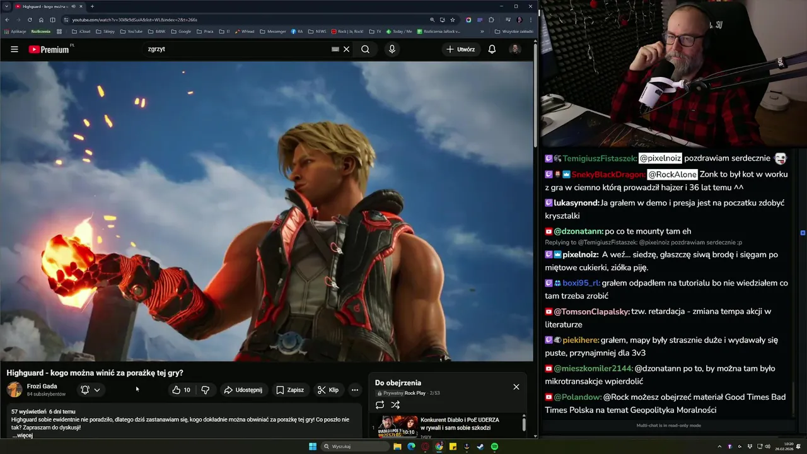Open the browser zoom magnifier icon in address bar

[432, 20]
